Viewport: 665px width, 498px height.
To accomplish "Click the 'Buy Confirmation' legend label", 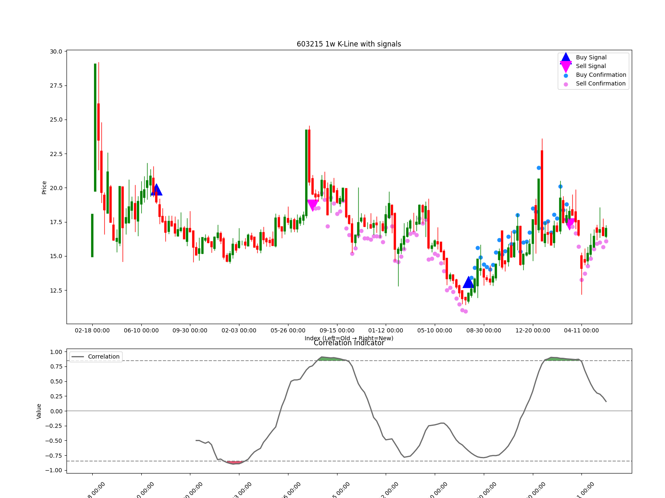I will [x=601, y=75].
